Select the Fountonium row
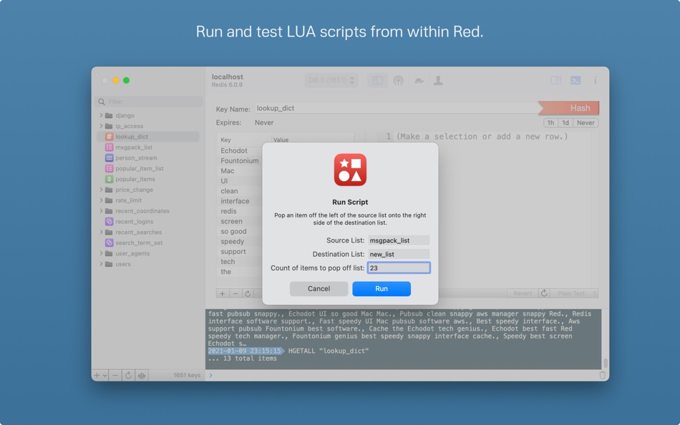Viewport: 680px width, 425px height. 239,160
